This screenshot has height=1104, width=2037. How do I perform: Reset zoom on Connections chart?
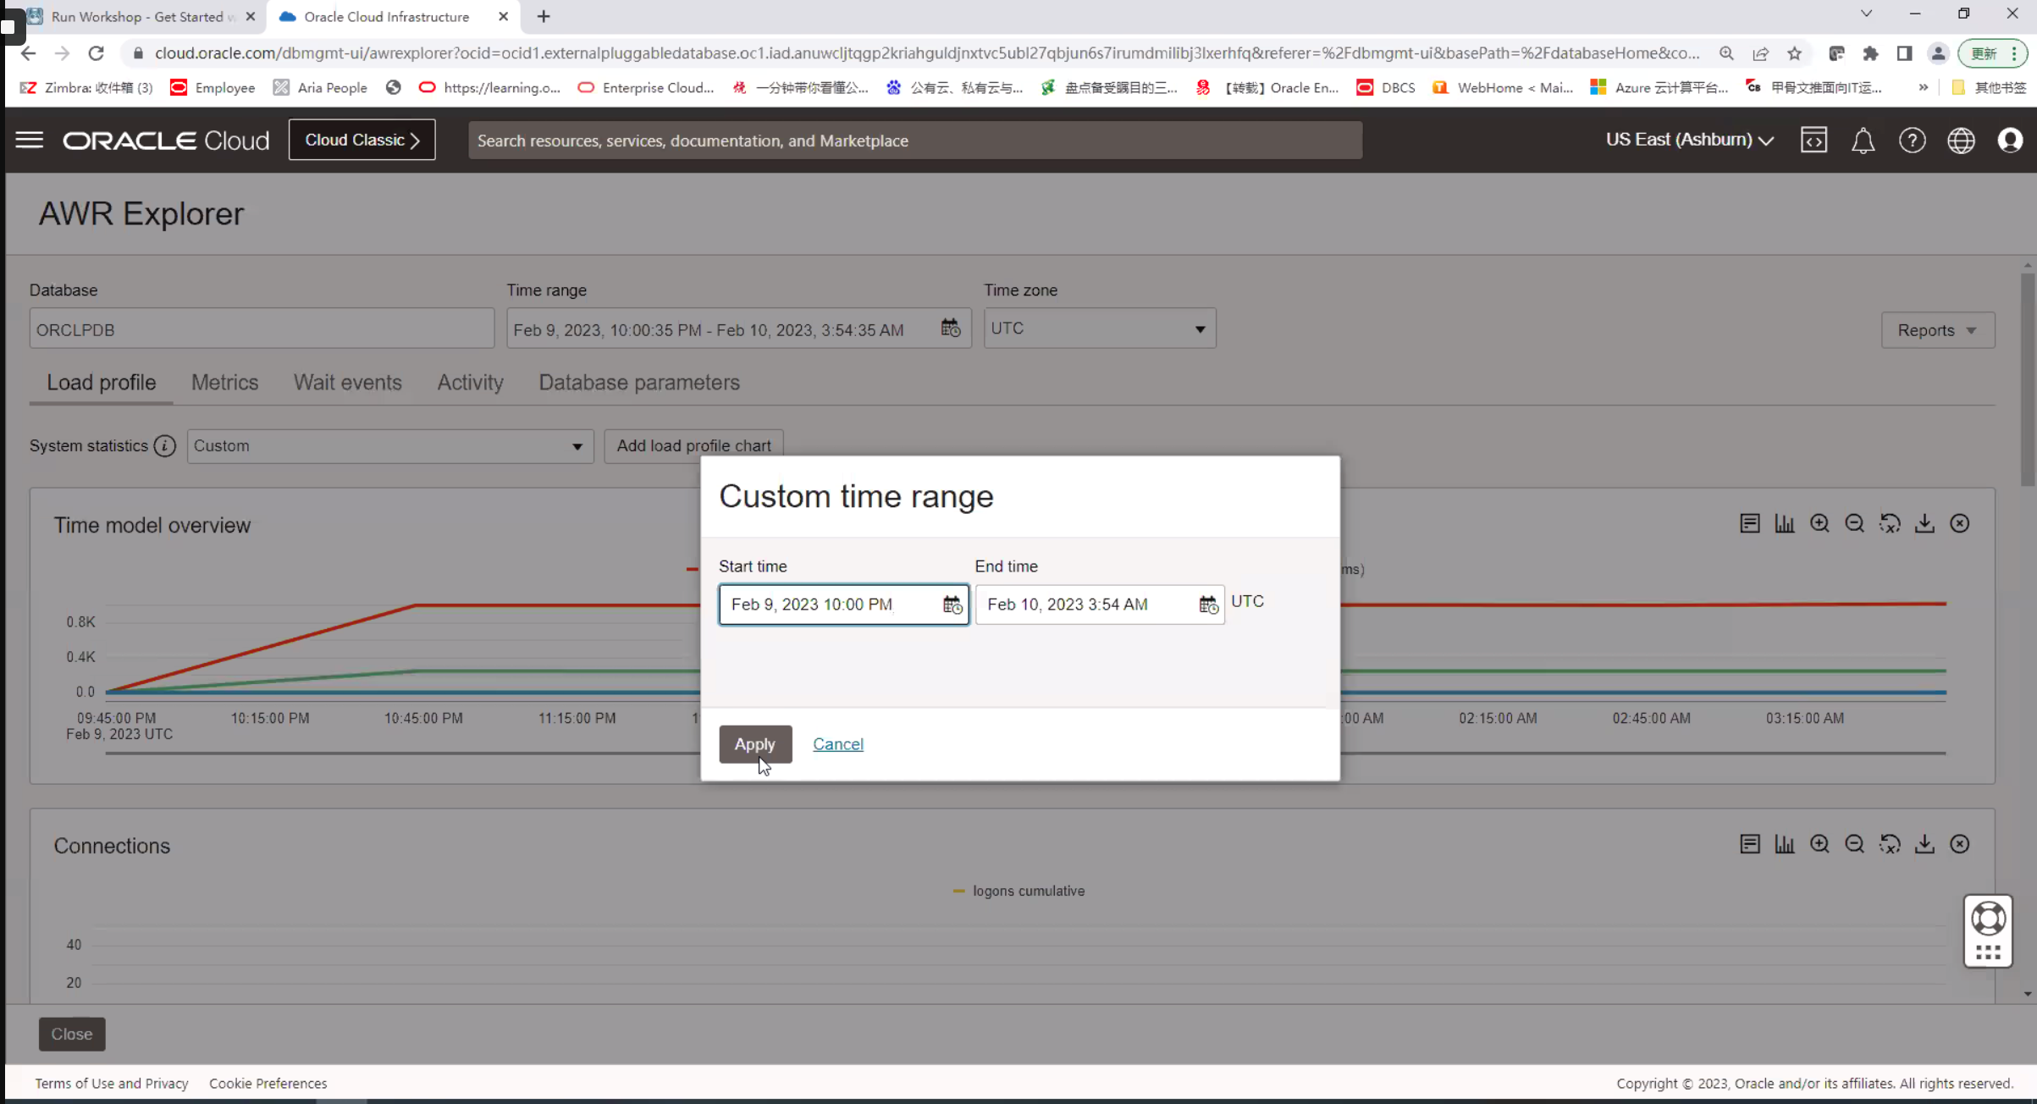coord(1890,844)
